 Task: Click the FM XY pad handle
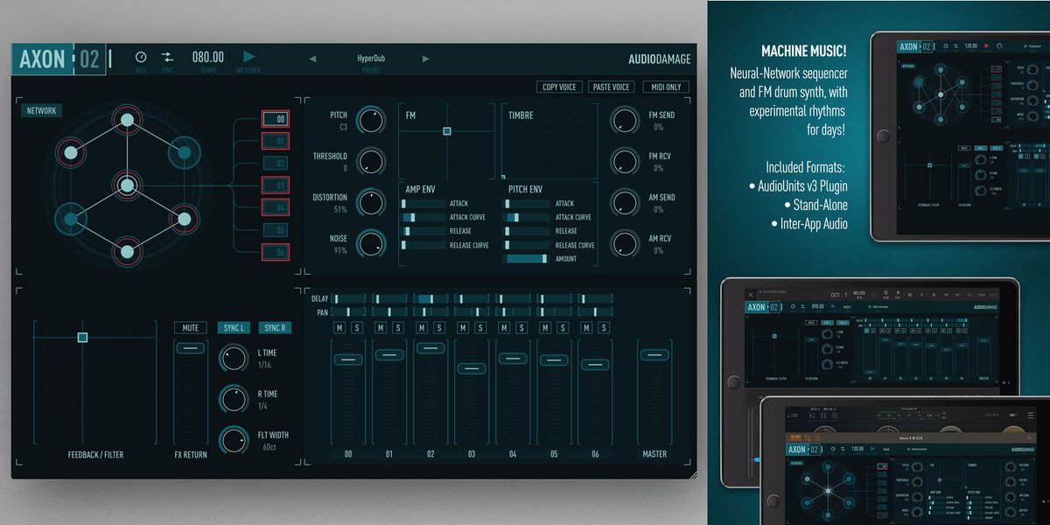(x=447, y=130)
